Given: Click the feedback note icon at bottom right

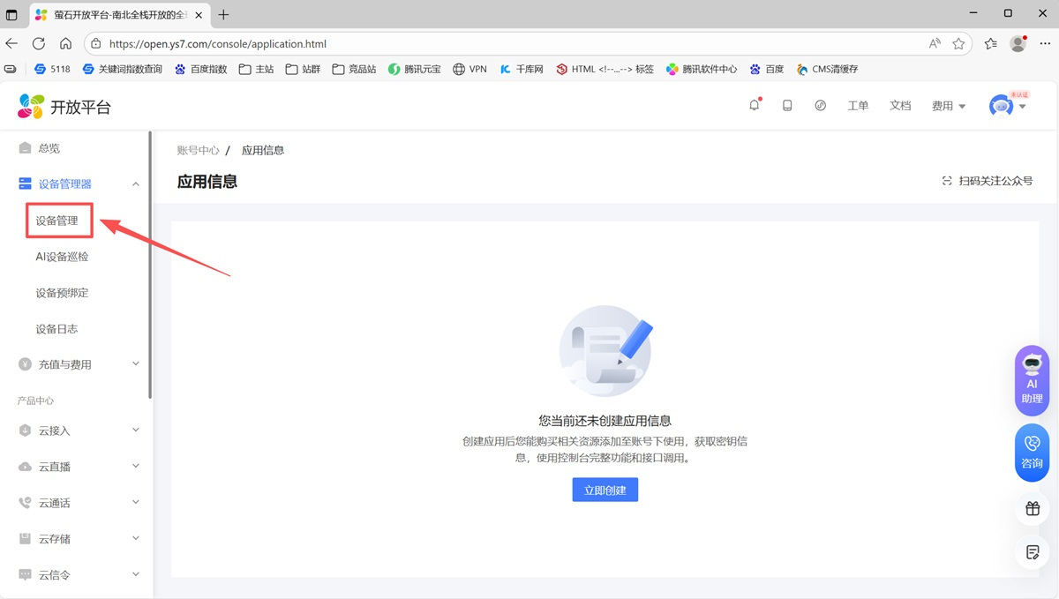Looking at the screenshot, I should point(1032,552).
